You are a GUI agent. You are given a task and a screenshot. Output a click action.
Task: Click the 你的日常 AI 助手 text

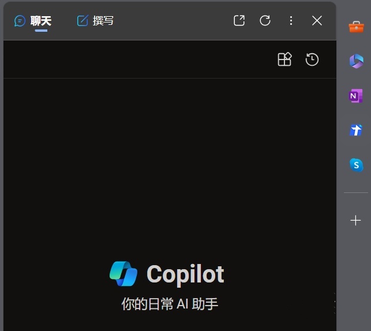[170, 304]
